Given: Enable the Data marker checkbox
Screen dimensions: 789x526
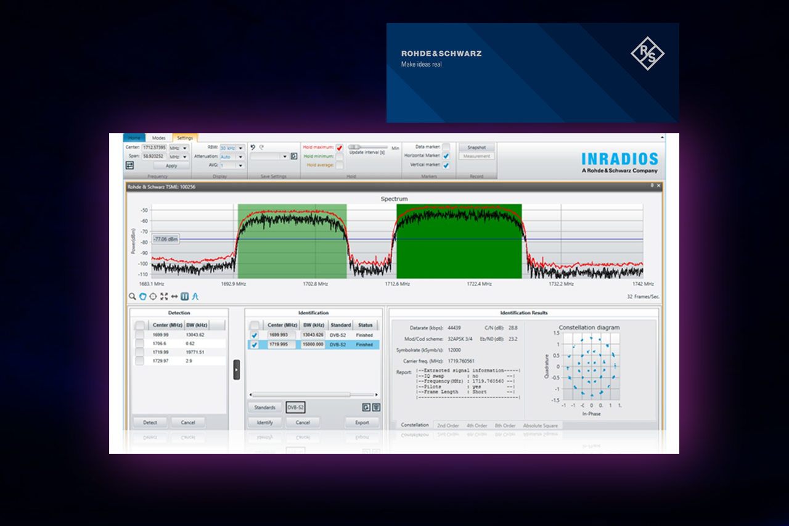Looking at the screenshot, I should click(x=446, y=147).
